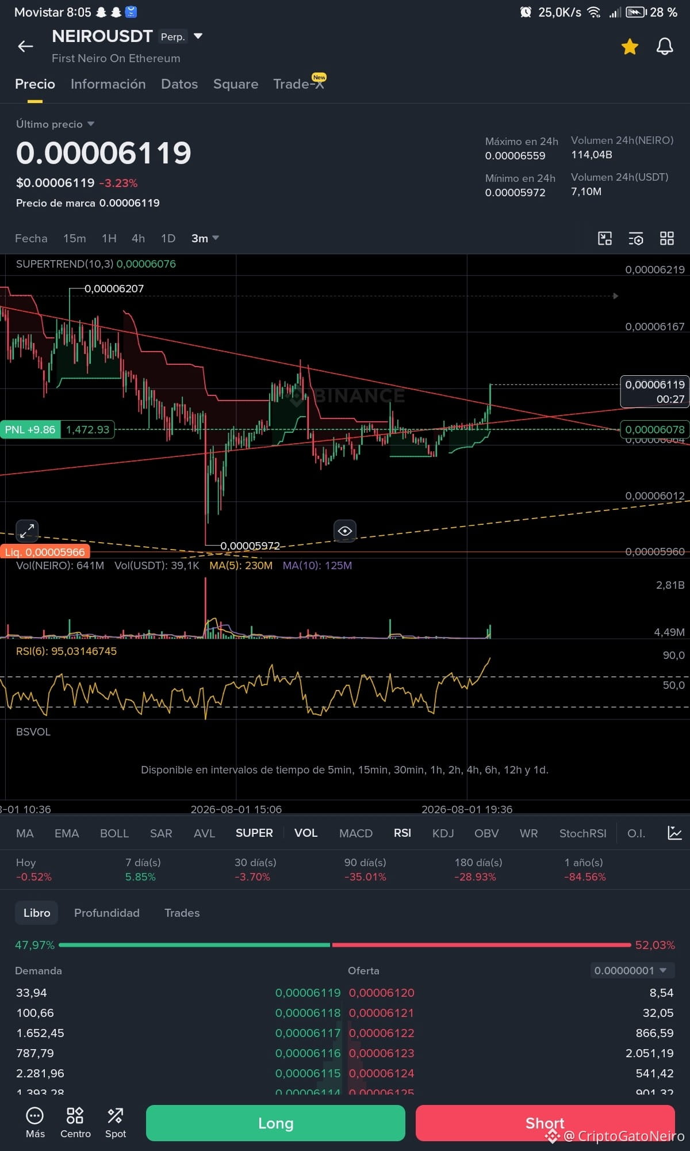Viewport: 690px width, 1151px height.
Task: Tap the Long button
Action: coord(275,1123)
